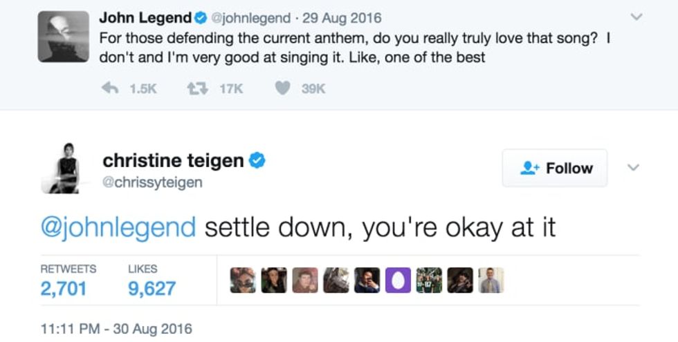
Task: View the 9,627 likes list
Action: coord(152,287)
